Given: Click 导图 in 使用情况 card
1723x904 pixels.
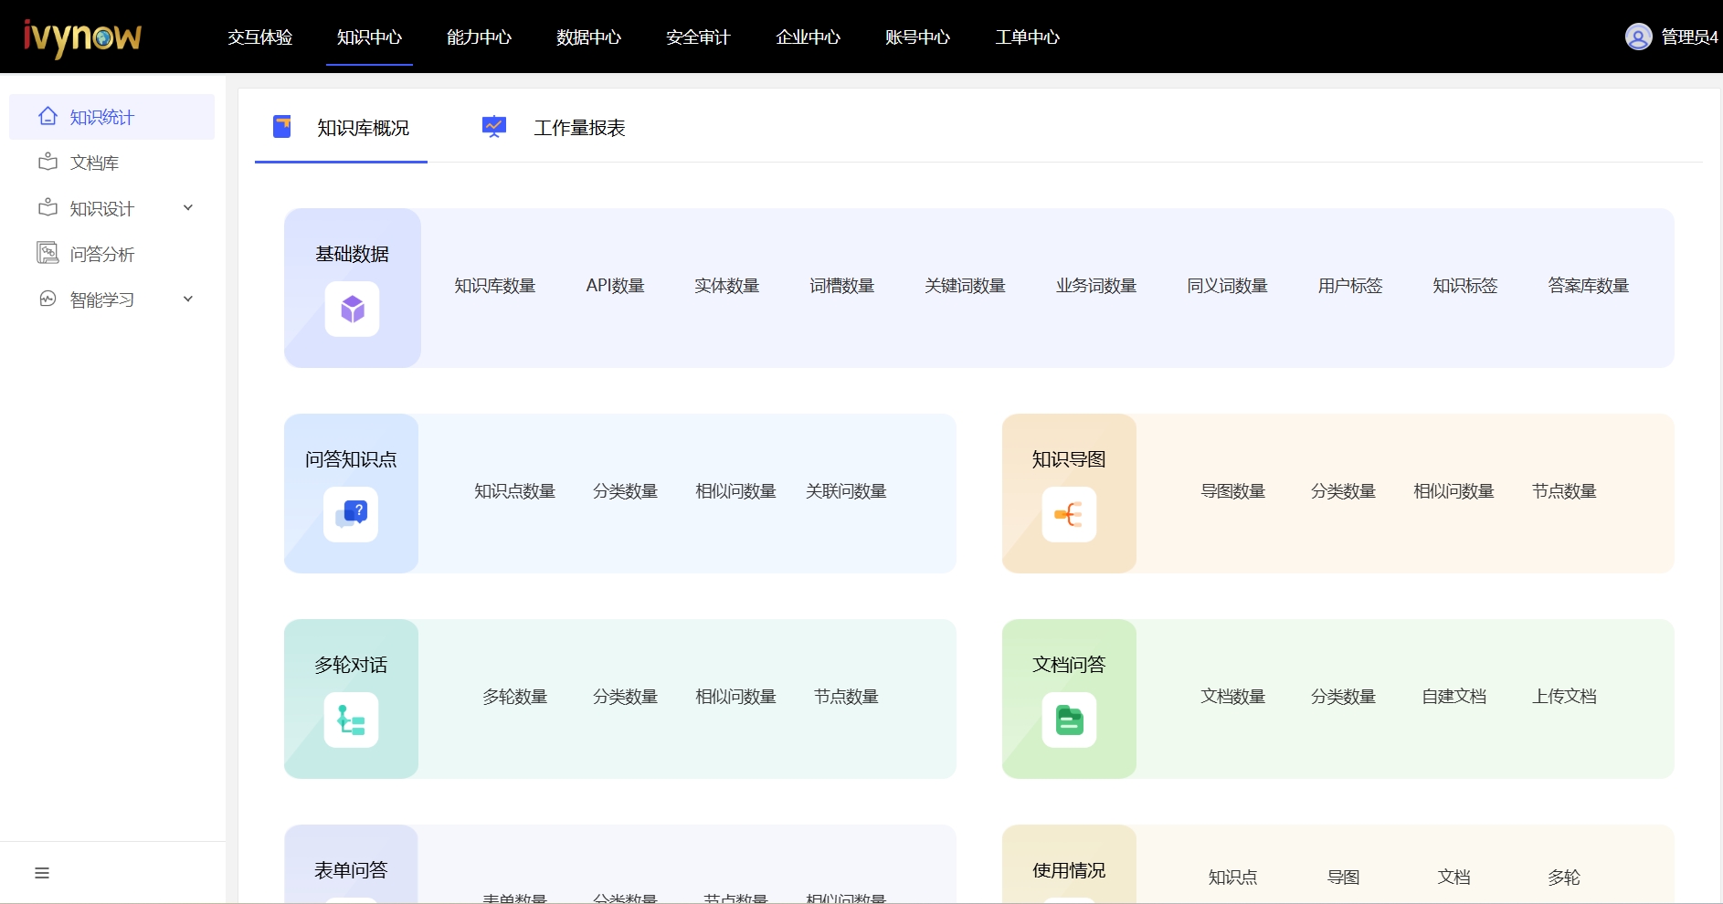Looking at the screenshot, I should point(1344,878).
